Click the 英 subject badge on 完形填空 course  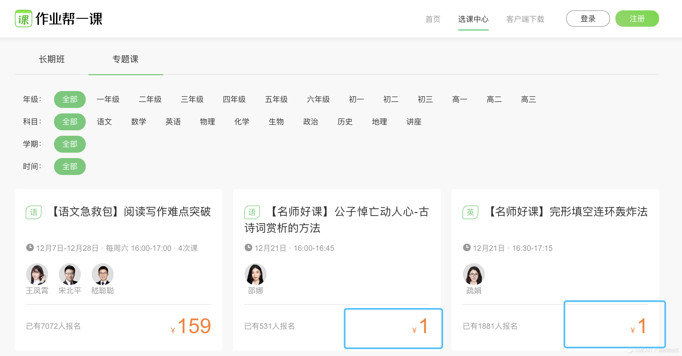pos(470,212)
